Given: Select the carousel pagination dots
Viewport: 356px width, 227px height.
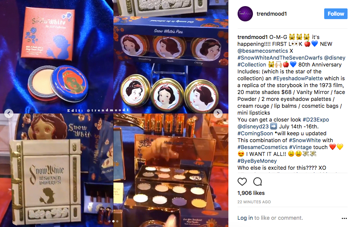Looking at the screenshot, I should (113, 221).
